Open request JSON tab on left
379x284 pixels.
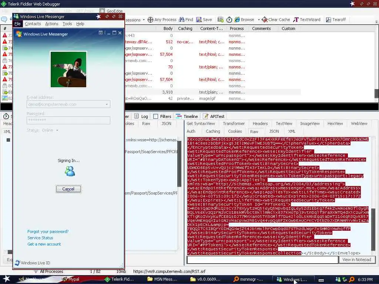point(166,124)
